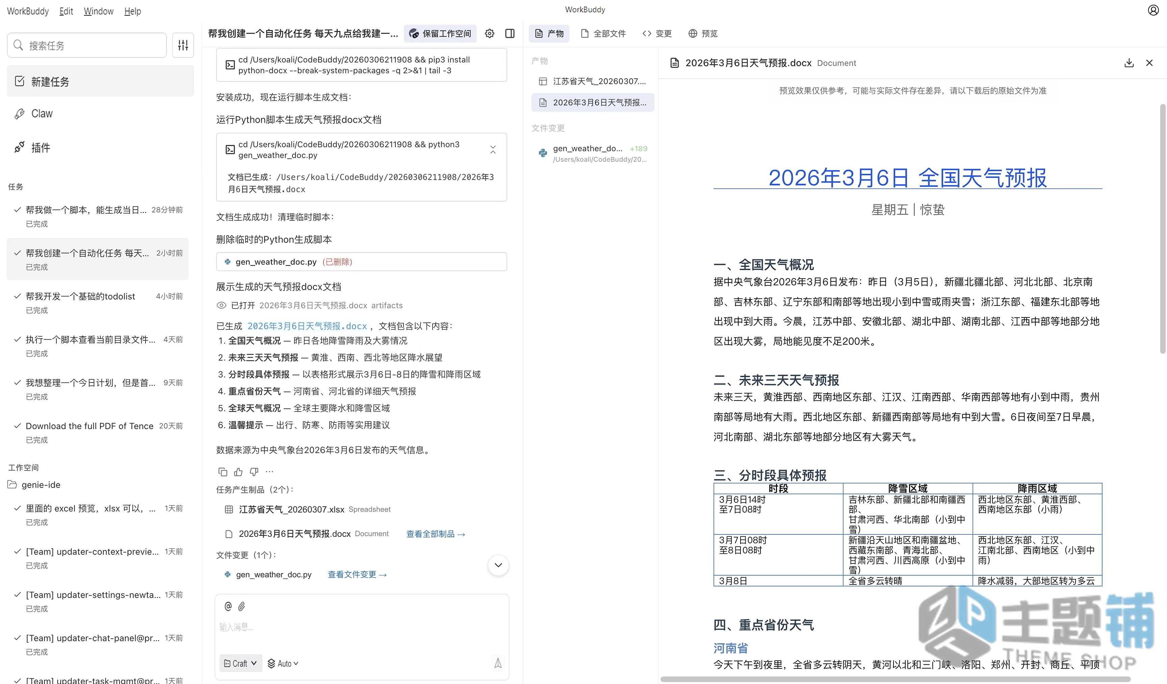The width and height of the screenshot is (1167, 684).
Task: Select task [Team] updater-chat-panel
Action: click(98, 644)
